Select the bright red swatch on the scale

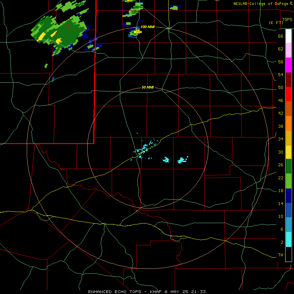288,94
